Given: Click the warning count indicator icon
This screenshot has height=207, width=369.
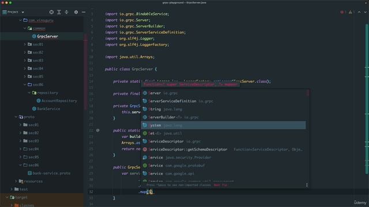Looking at the screenshot, I should (x=351, y=12).
